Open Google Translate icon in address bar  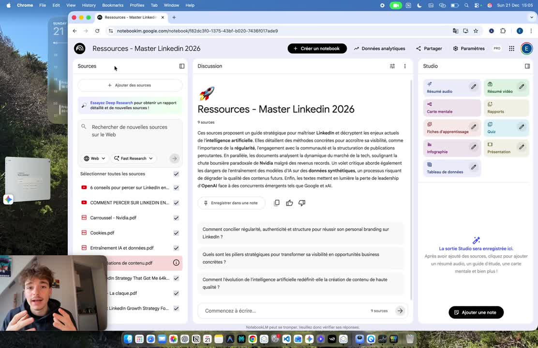click(x=455, y=31)
